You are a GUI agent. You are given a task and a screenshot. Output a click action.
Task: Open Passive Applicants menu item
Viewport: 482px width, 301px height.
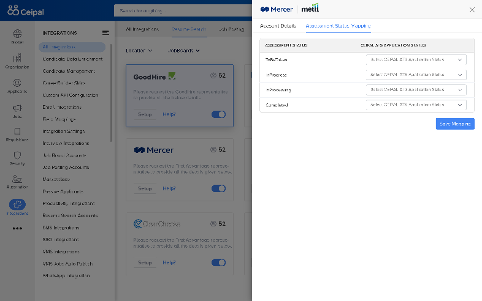(x=63, y=191)
